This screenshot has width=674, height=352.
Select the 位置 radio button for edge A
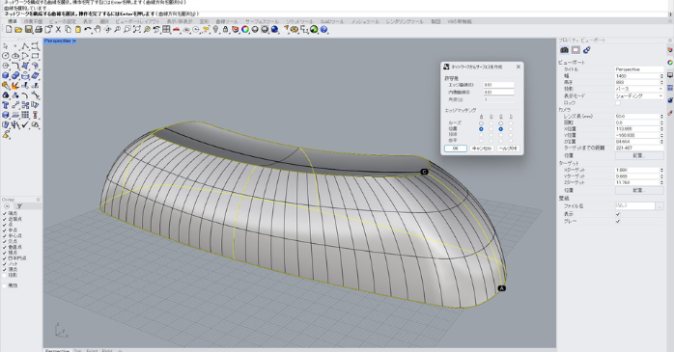(x=481, y=129)
